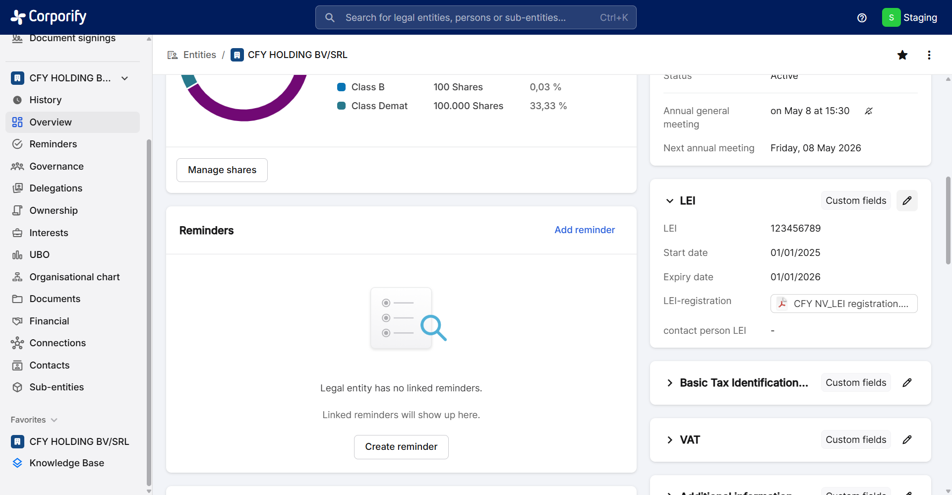Click the search magnifier icon
This screenshot has width=952, height=495.
point(330,18)
